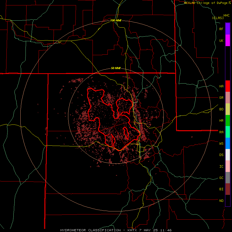This screenshot has width=232, height=232.
Task: Click the BD legend label
Action: (221, 109)
